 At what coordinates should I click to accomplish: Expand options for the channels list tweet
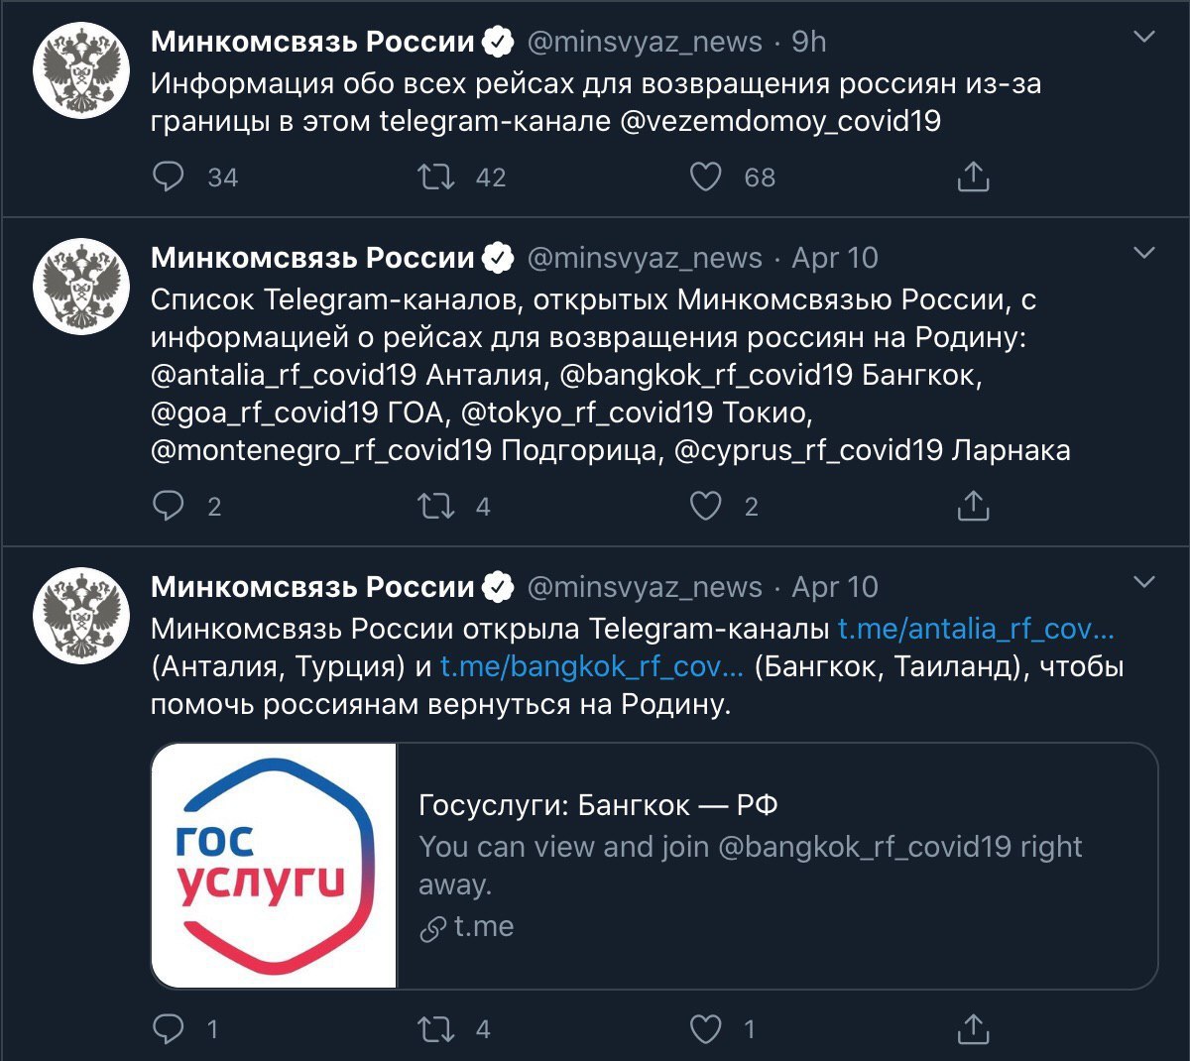[x=1143, y=253]
